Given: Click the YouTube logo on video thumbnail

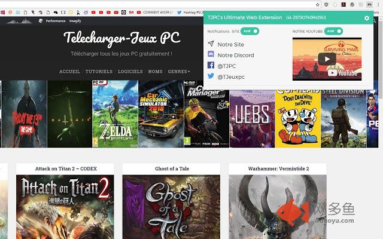Looking at the screenshot, I should pyautogui.click(x=342, y=73).
